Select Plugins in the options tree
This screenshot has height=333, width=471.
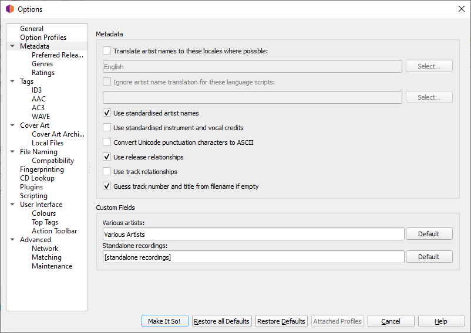[32, 187]
